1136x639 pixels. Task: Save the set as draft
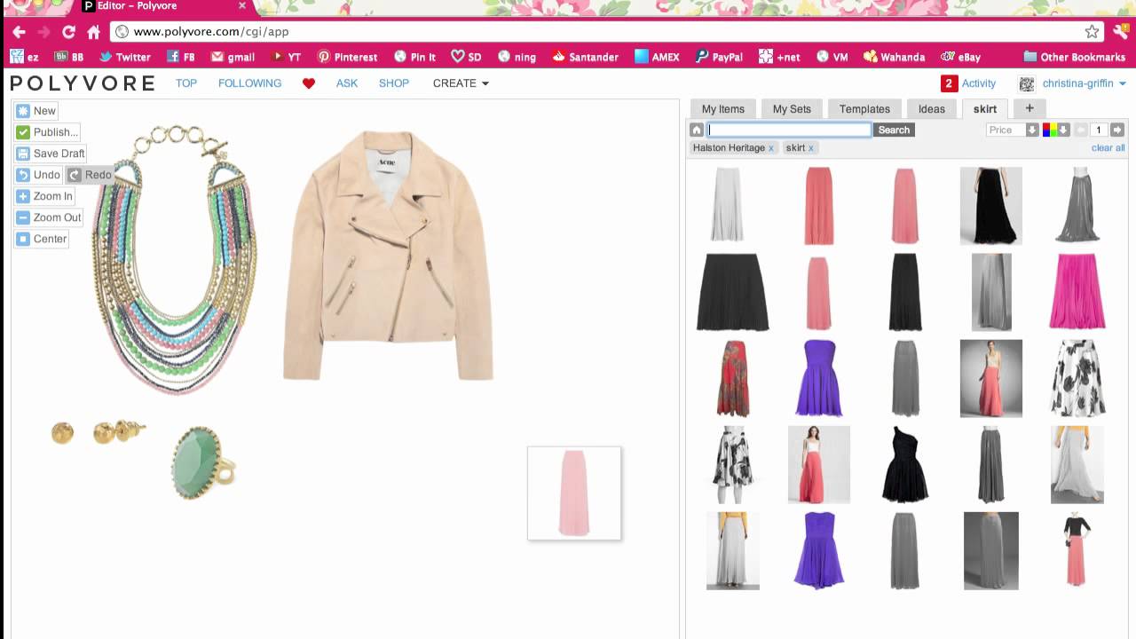[51, 154]
